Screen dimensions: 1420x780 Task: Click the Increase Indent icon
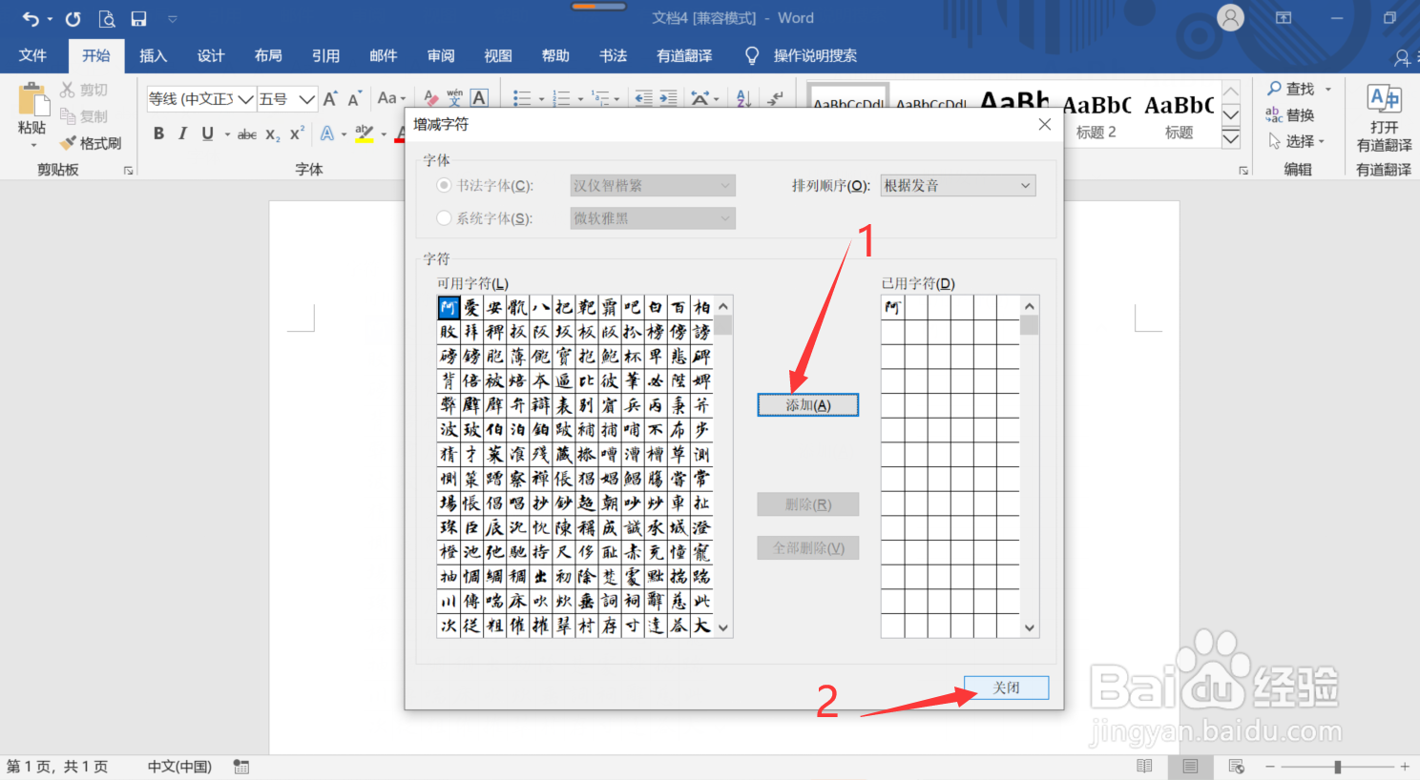point(668,98)
